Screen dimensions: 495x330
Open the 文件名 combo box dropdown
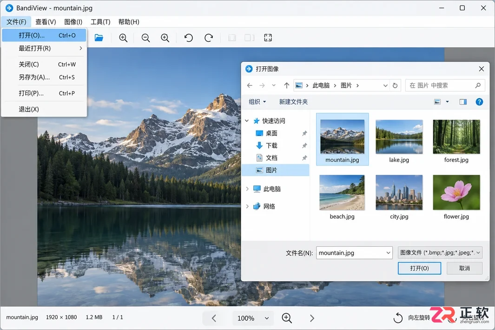tap(388, 253)
